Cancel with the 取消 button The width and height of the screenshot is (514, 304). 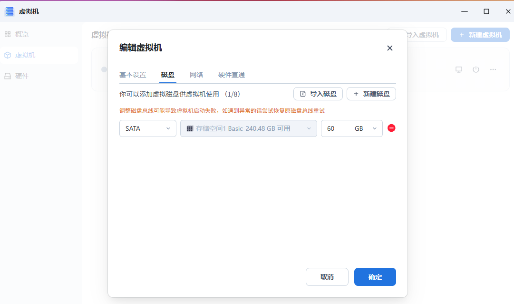(327, 277)
